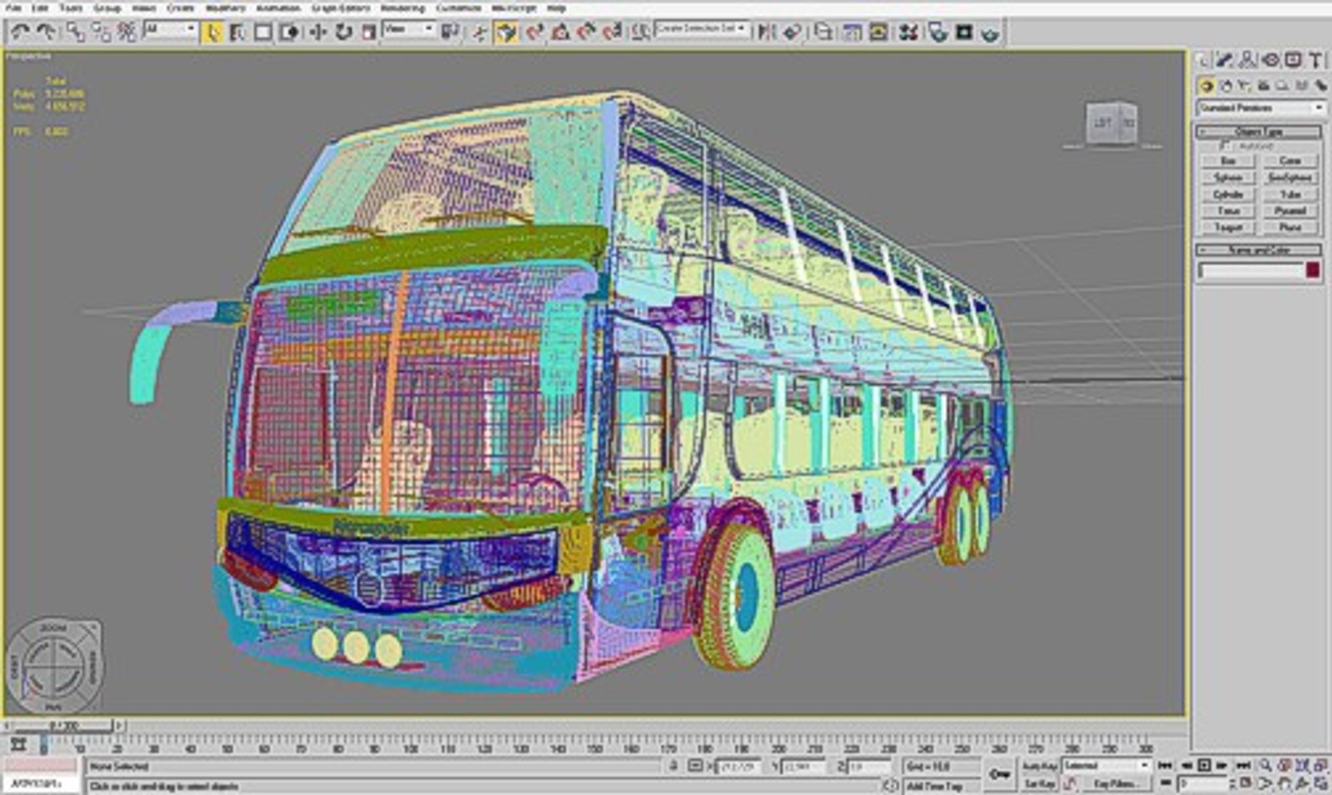Click the Cylinder primitive button
Image resolution: width=1332 pixels, height=795 pixels.
pyautogui.click(x=1227, y=194)
